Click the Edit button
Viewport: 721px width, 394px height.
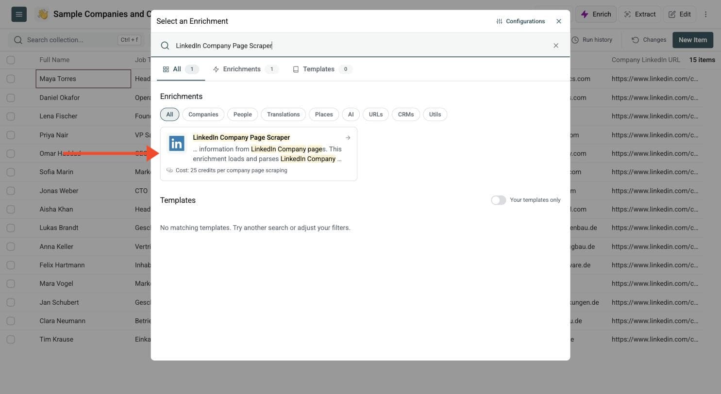point(680,14)
